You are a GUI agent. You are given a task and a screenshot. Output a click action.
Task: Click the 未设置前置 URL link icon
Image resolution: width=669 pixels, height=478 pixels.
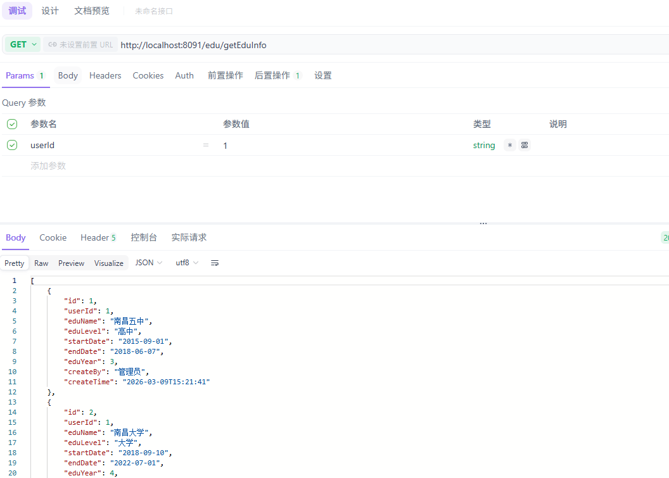(x=53, y=44)
